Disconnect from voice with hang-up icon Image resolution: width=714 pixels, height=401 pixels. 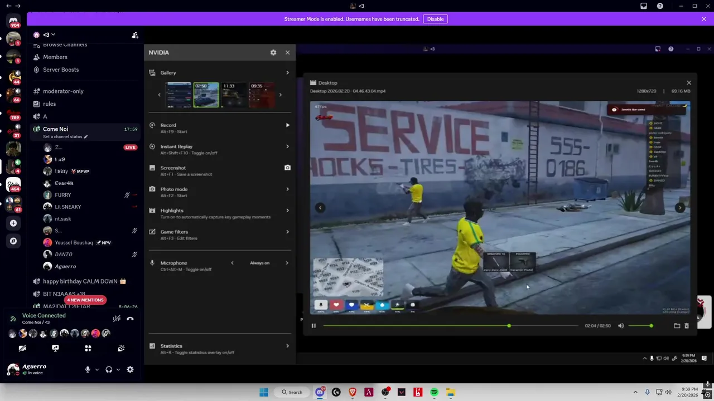(130, 319)
